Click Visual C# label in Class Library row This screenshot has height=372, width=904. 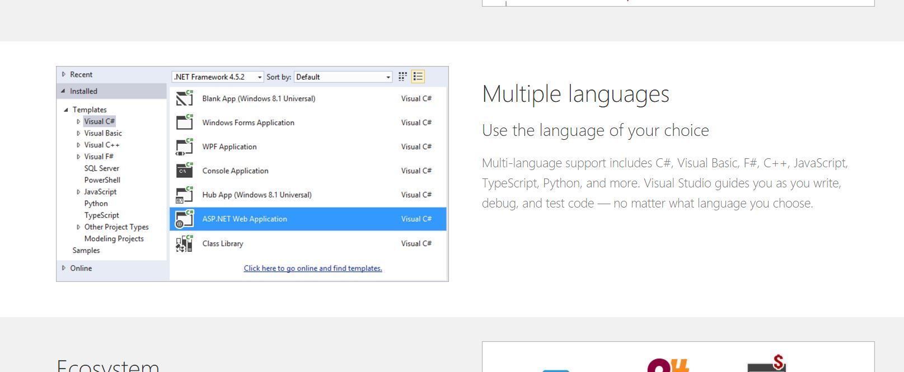416,243
